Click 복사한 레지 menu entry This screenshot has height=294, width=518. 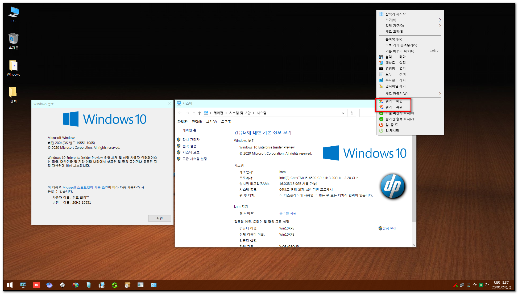[410, 80]
